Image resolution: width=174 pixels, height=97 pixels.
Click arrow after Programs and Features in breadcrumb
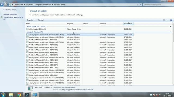click(x=52, y=5)
